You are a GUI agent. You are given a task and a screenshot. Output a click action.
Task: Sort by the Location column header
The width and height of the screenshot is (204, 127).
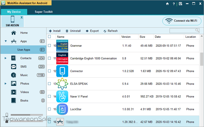tap(192, 37)
